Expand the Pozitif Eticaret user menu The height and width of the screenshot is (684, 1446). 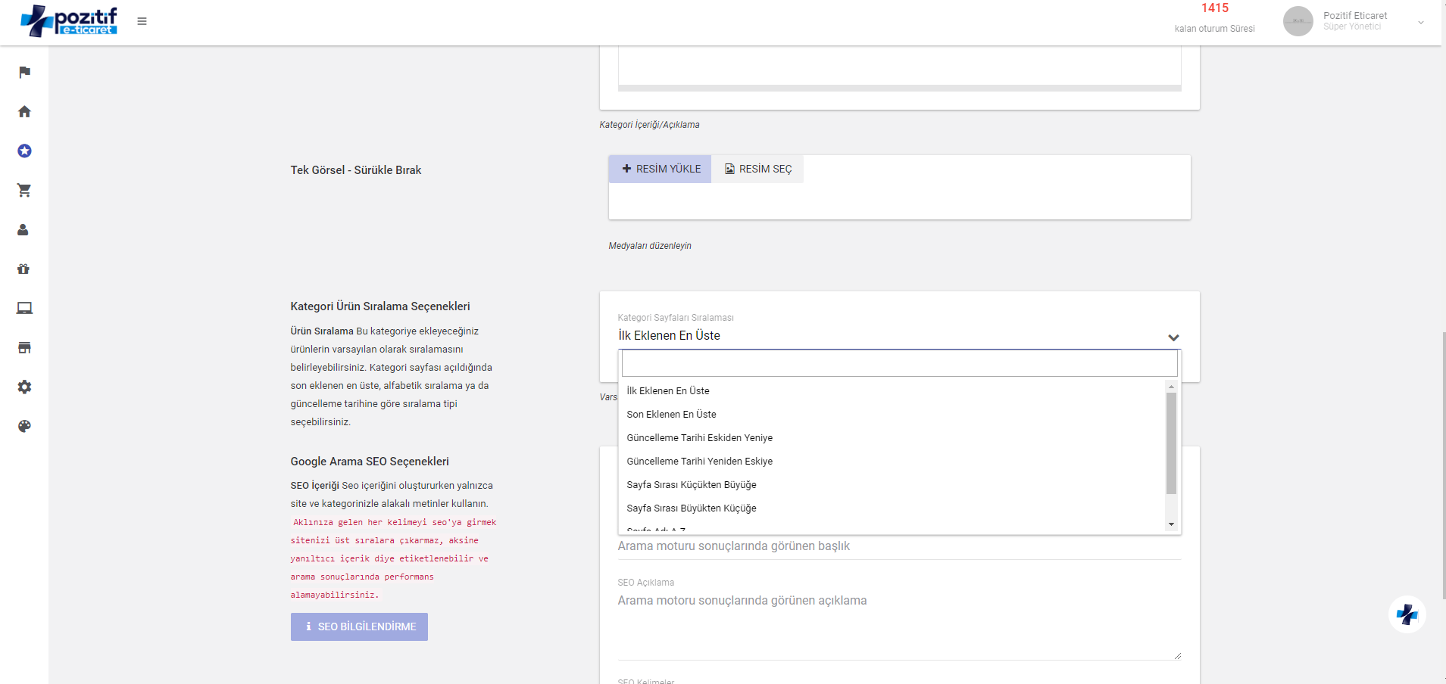(1420, 22)
